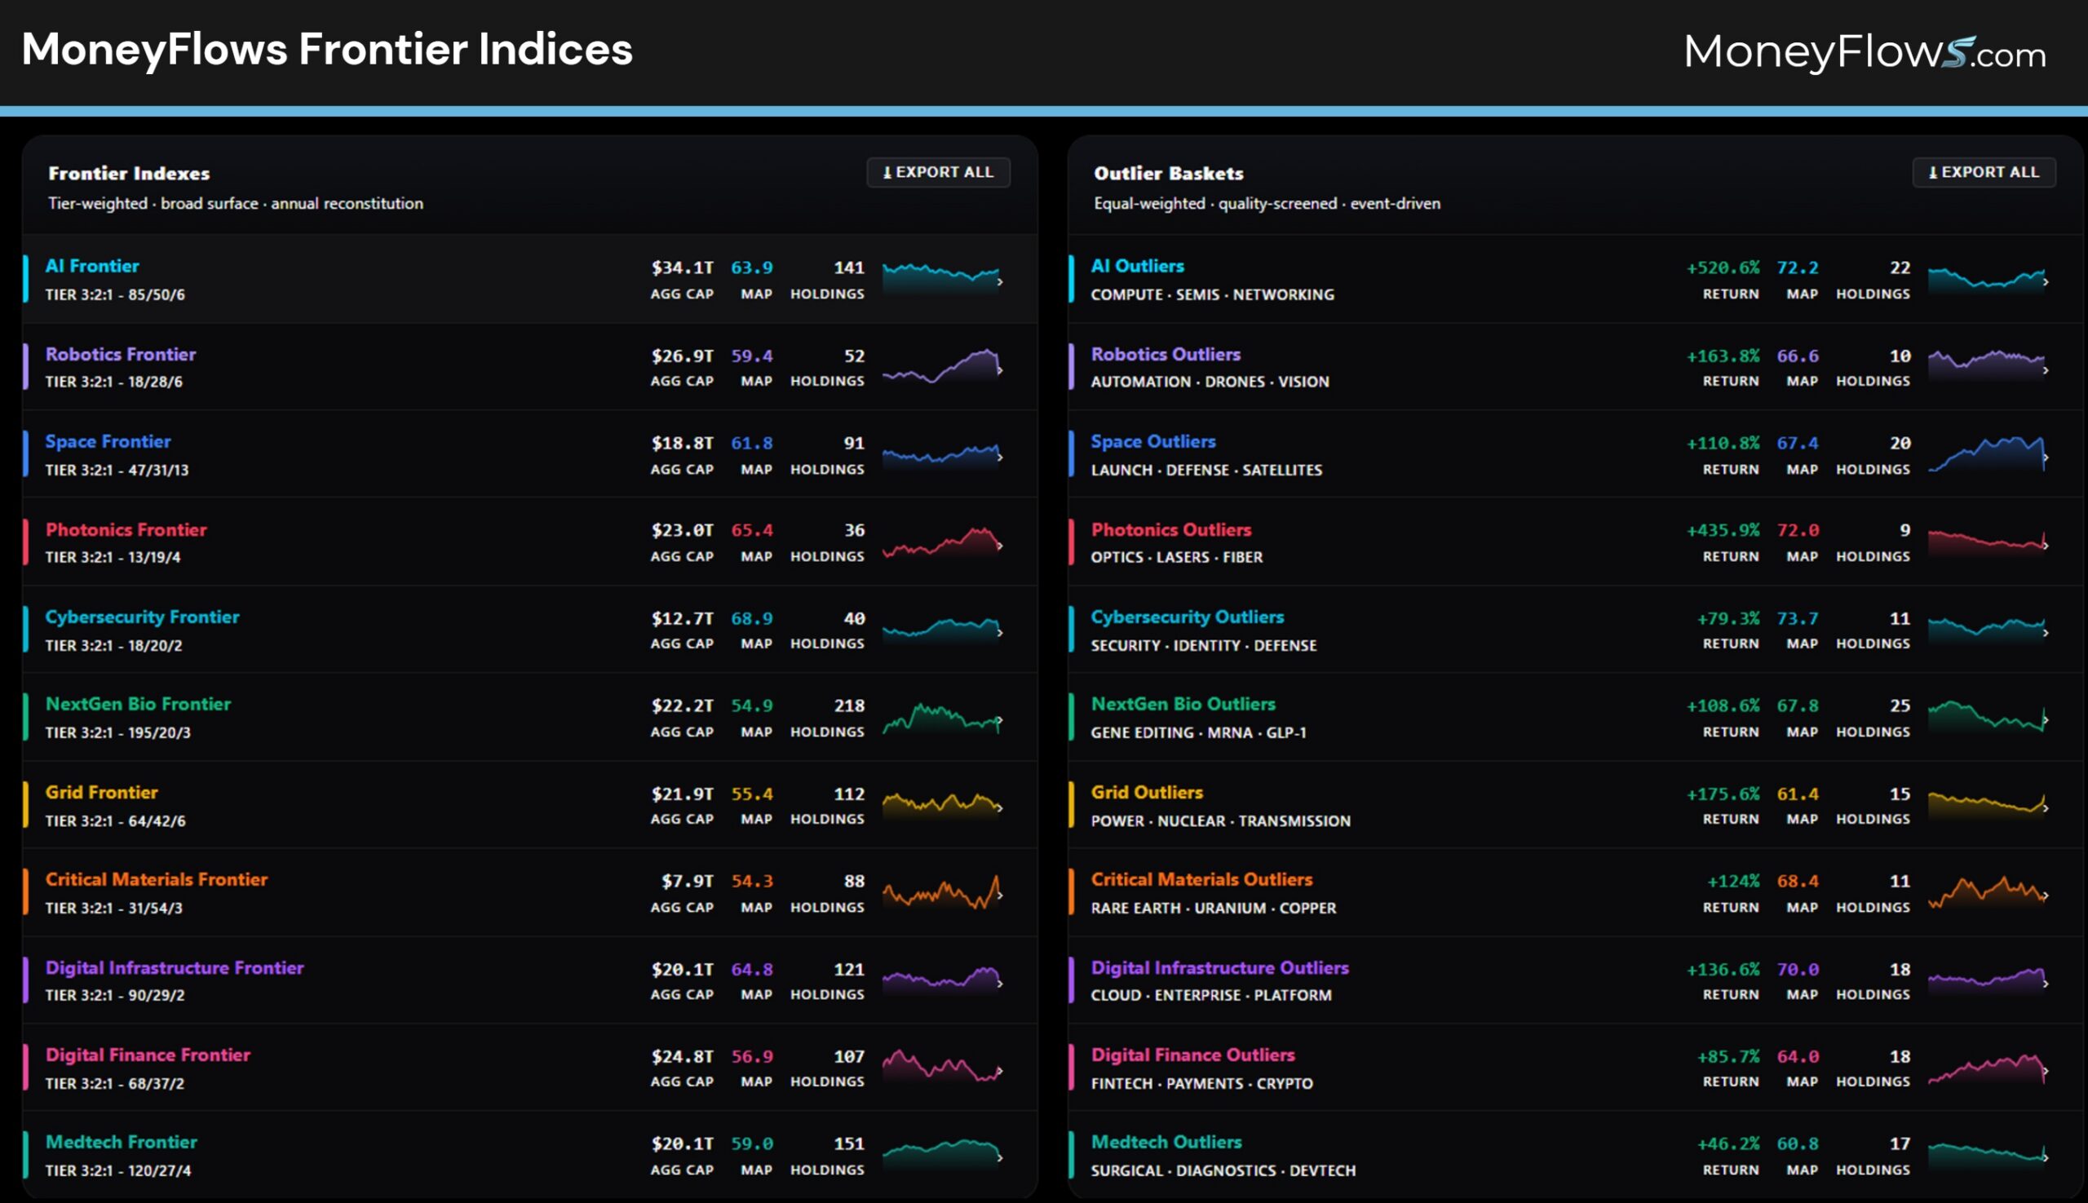Viewport: 2088px width, 1203px height.
Task: Open the NextGen Bio Frontier index
Action: click(529, 717)
